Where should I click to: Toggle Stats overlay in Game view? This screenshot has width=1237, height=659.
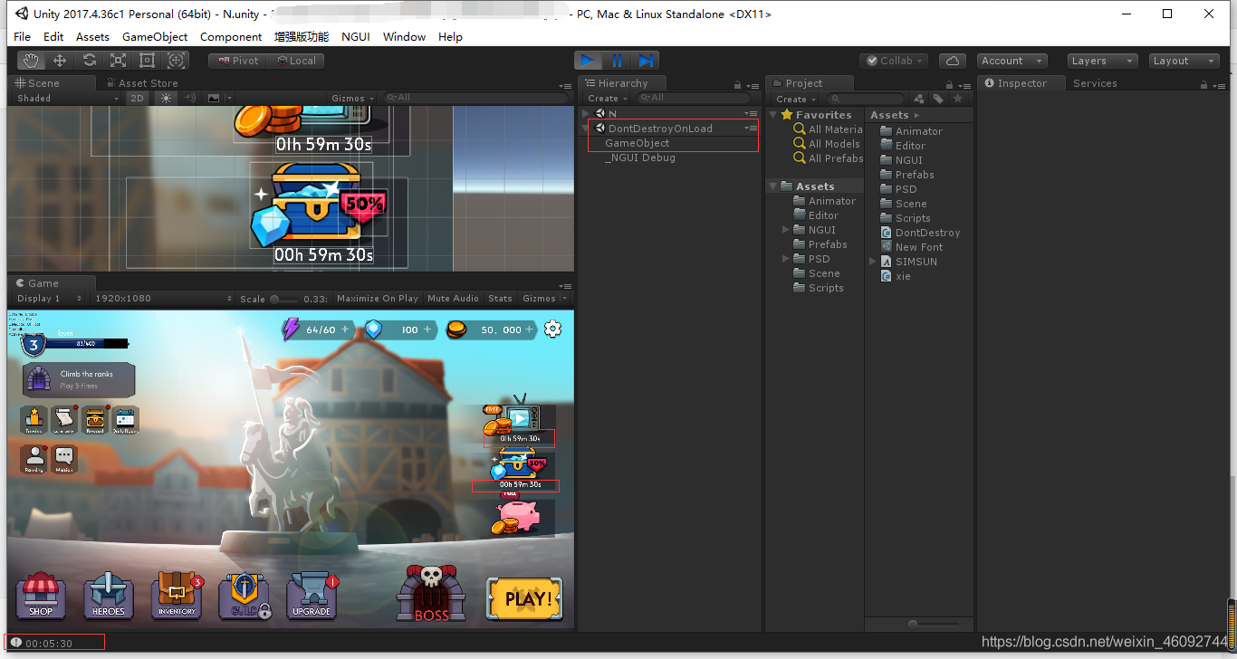[500, 298]
